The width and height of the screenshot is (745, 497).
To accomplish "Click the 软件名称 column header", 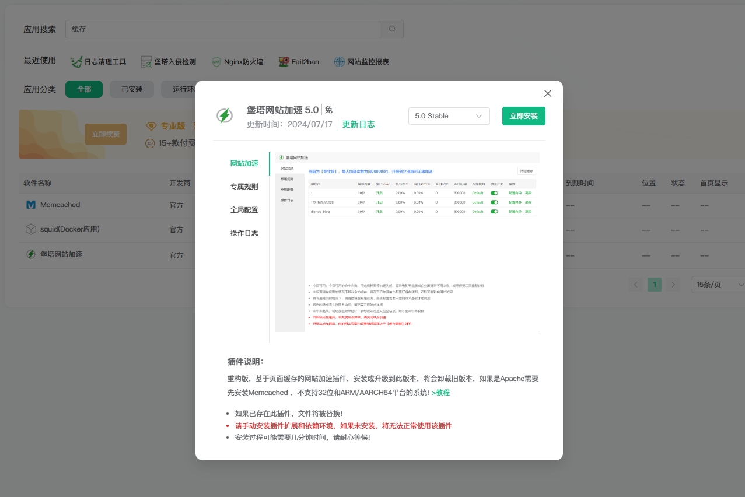I will [x=37, y=183].
